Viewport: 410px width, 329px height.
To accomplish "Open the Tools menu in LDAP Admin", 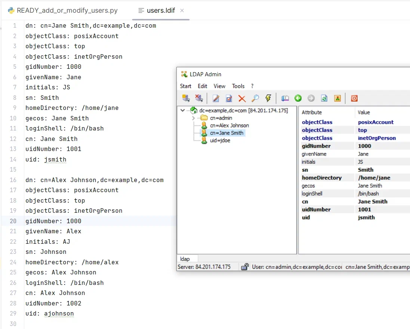I will pos(238,86).
